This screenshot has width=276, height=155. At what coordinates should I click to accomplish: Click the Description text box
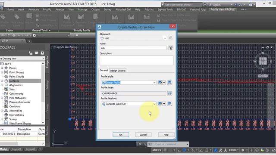coord(136,60)
